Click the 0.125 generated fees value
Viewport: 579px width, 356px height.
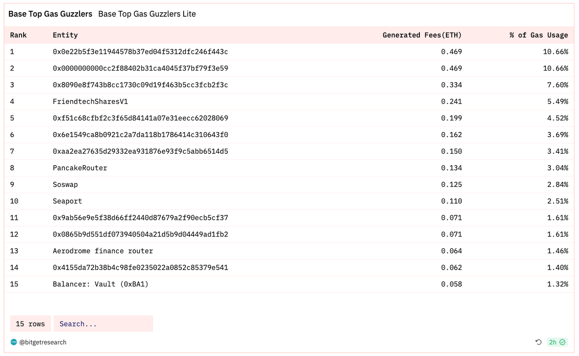(x=451, y=185)
